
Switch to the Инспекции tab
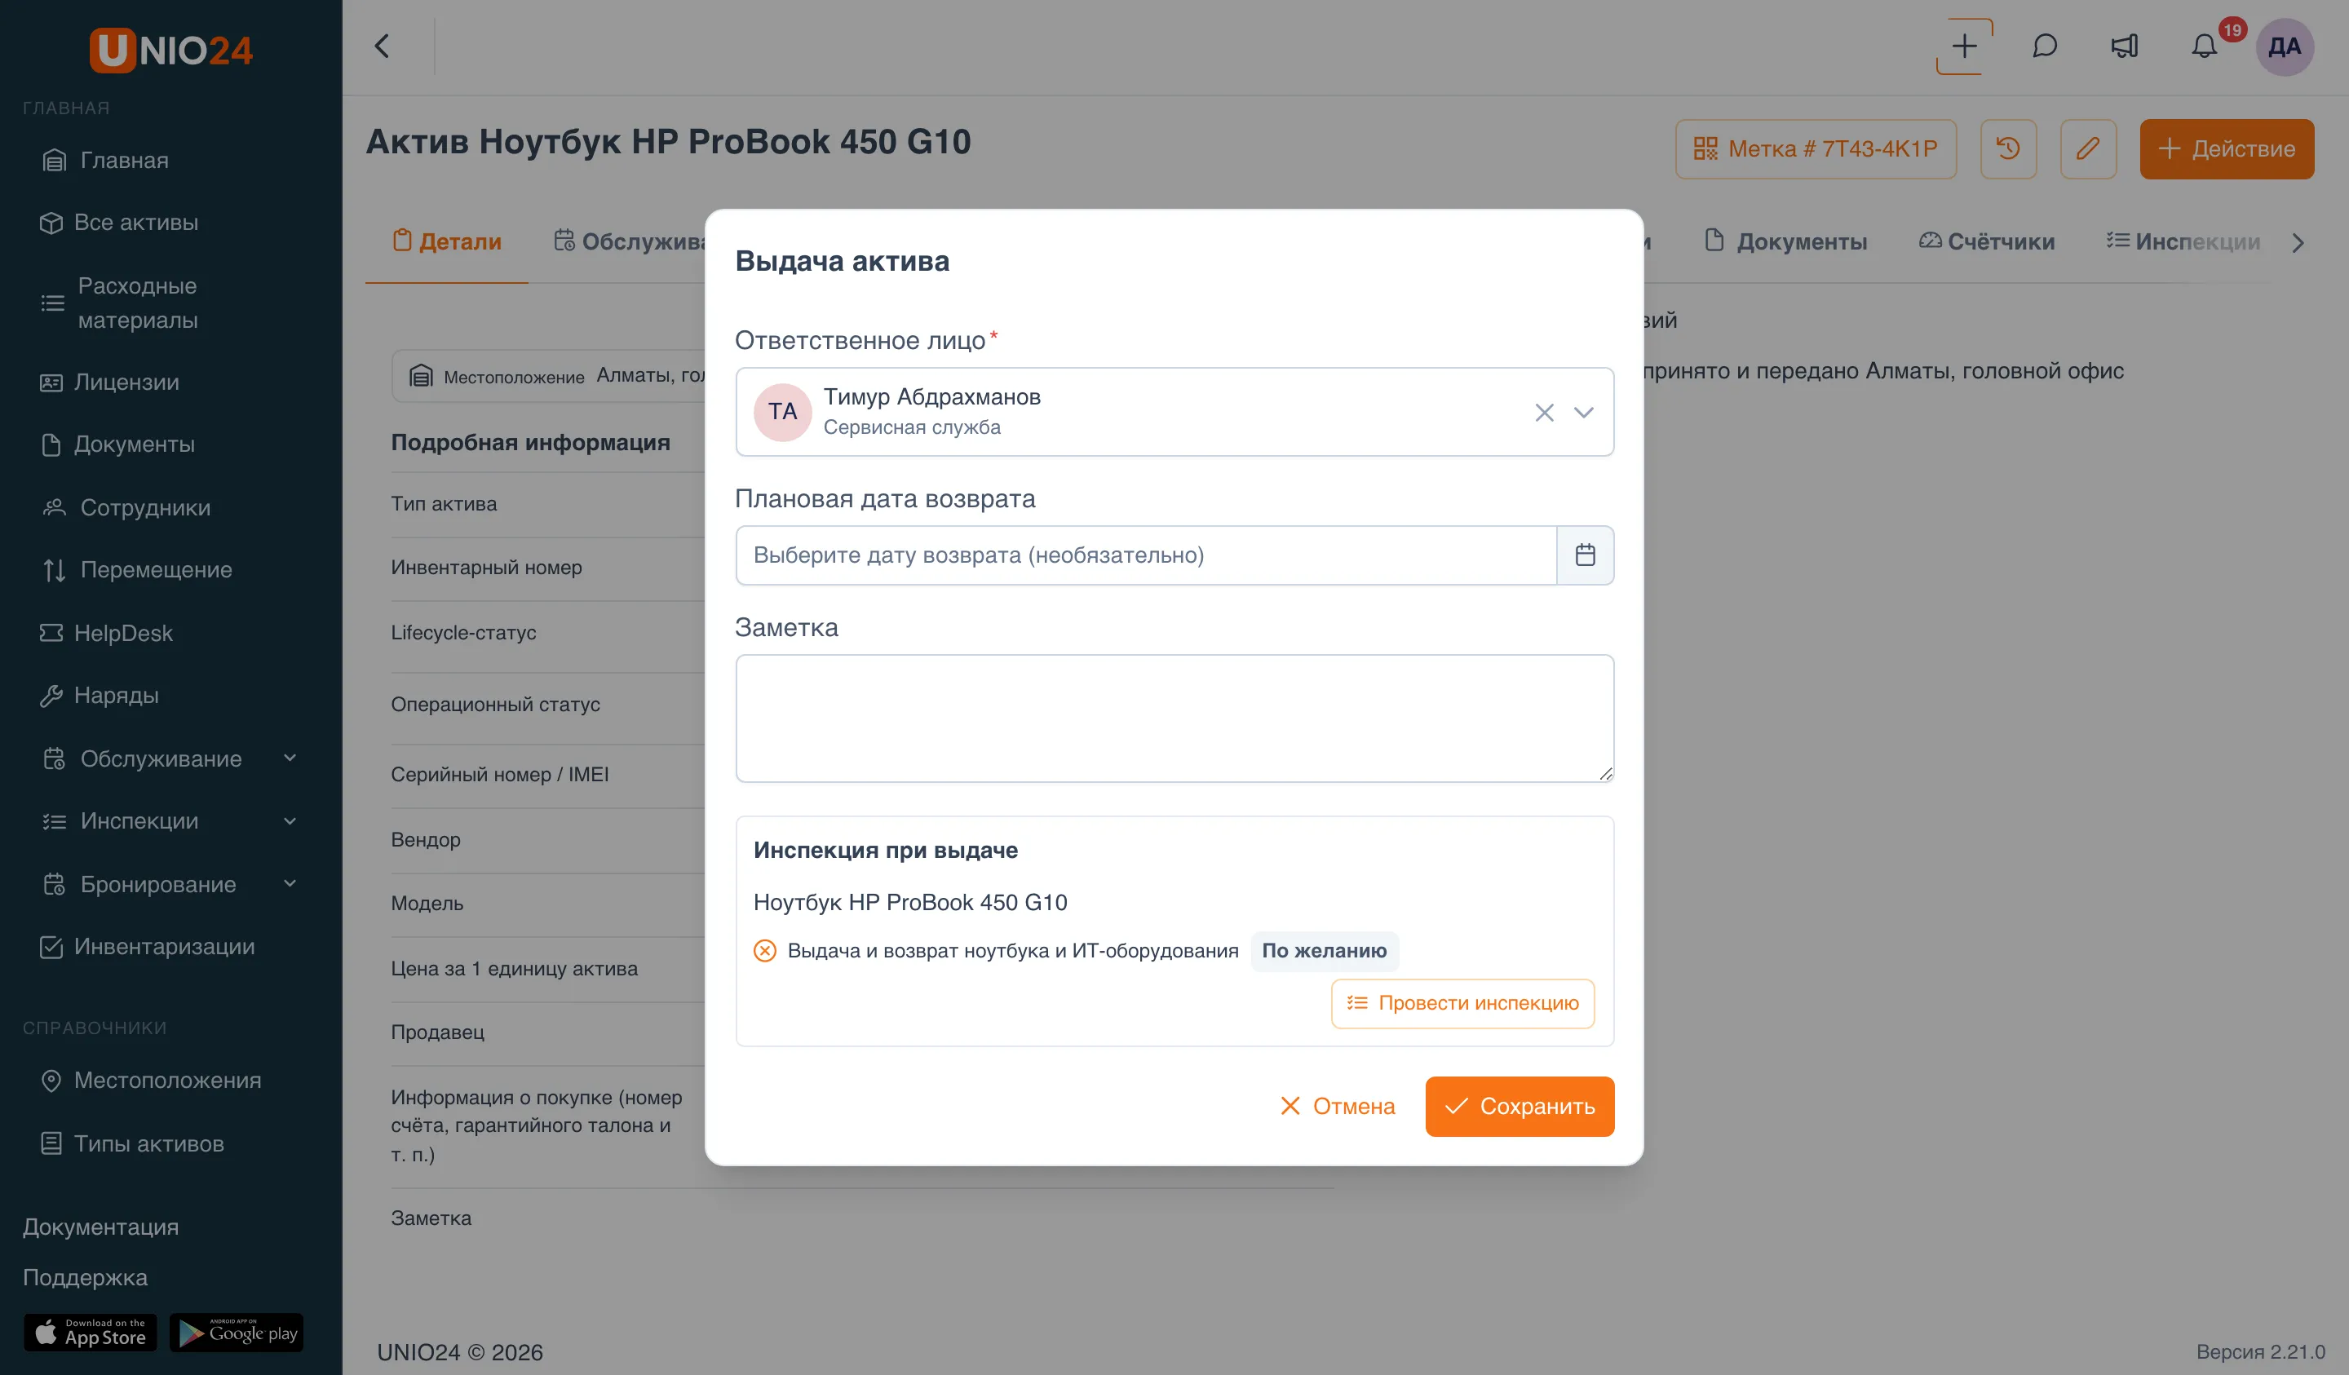pos(2183,241)
